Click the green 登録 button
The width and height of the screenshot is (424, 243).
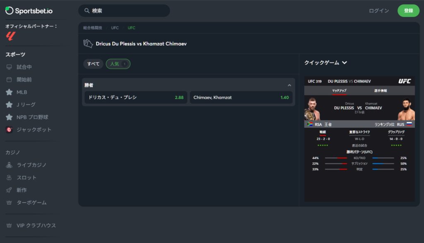tap(408, 11)
